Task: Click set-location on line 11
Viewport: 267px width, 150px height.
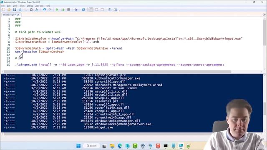Action: (26, 52)
